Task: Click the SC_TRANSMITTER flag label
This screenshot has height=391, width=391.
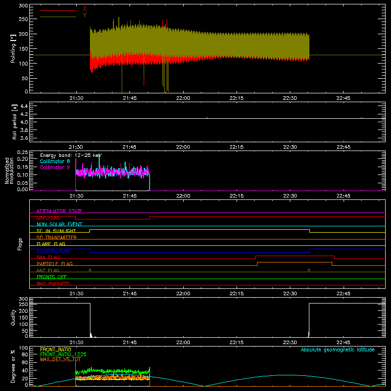Action: 56,238
